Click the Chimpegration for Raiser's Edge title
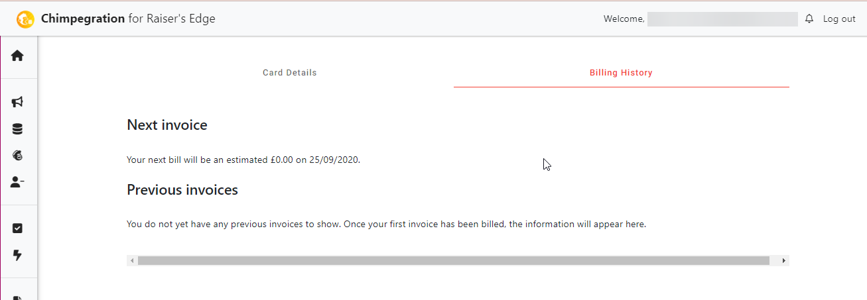 click(128, 19)
